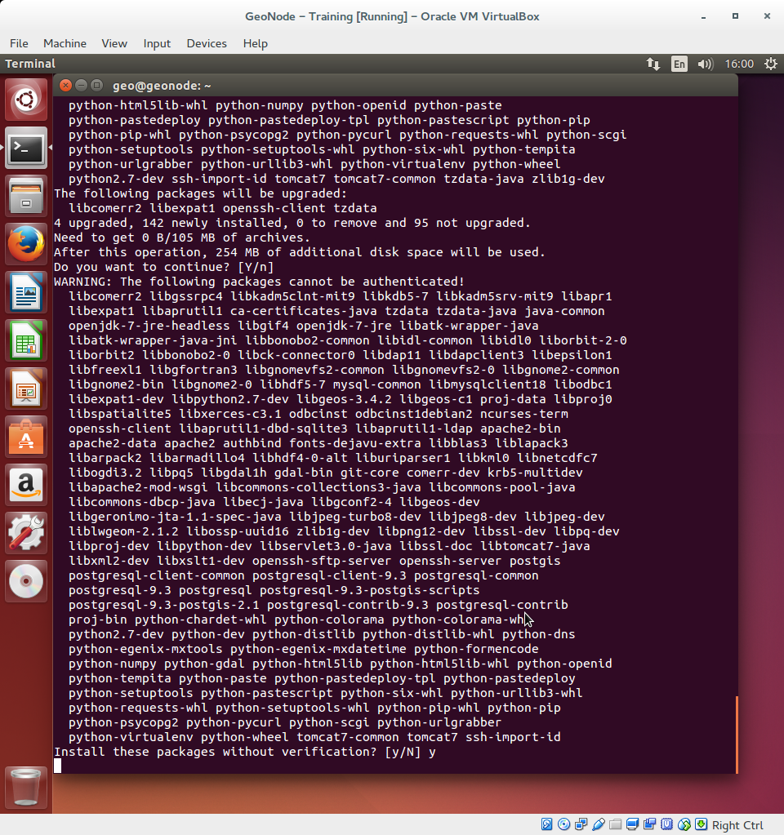Open the Input menu
Viewport: 784px width, 835px height.
tap(157, 43)
